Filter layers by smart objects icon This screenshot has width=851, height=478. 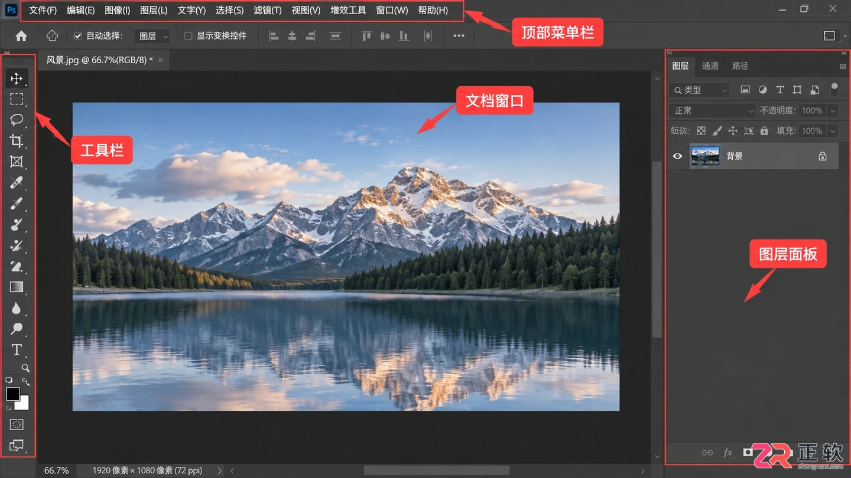pyautogui.click(x=815, y=90)
